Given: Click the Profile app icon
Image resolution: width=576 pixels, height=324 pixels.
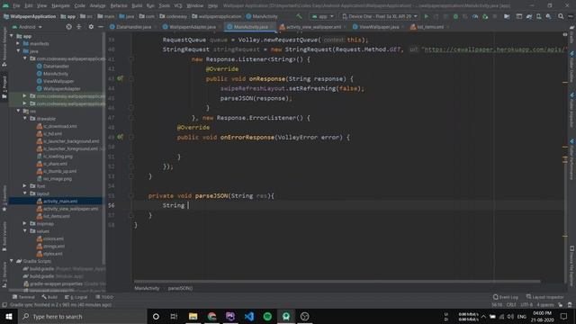Looking at the screenshot, I should tap(475, 16).
